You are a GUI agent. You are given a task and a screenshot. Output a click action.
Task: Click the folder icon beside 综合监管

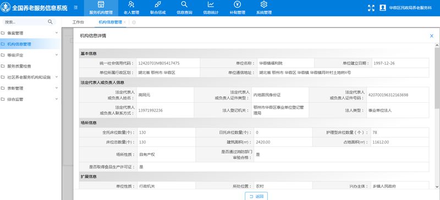point(3,99)
